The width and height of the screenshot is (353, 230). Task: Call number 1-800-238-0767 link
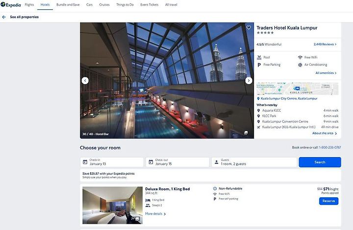(330, 148)
